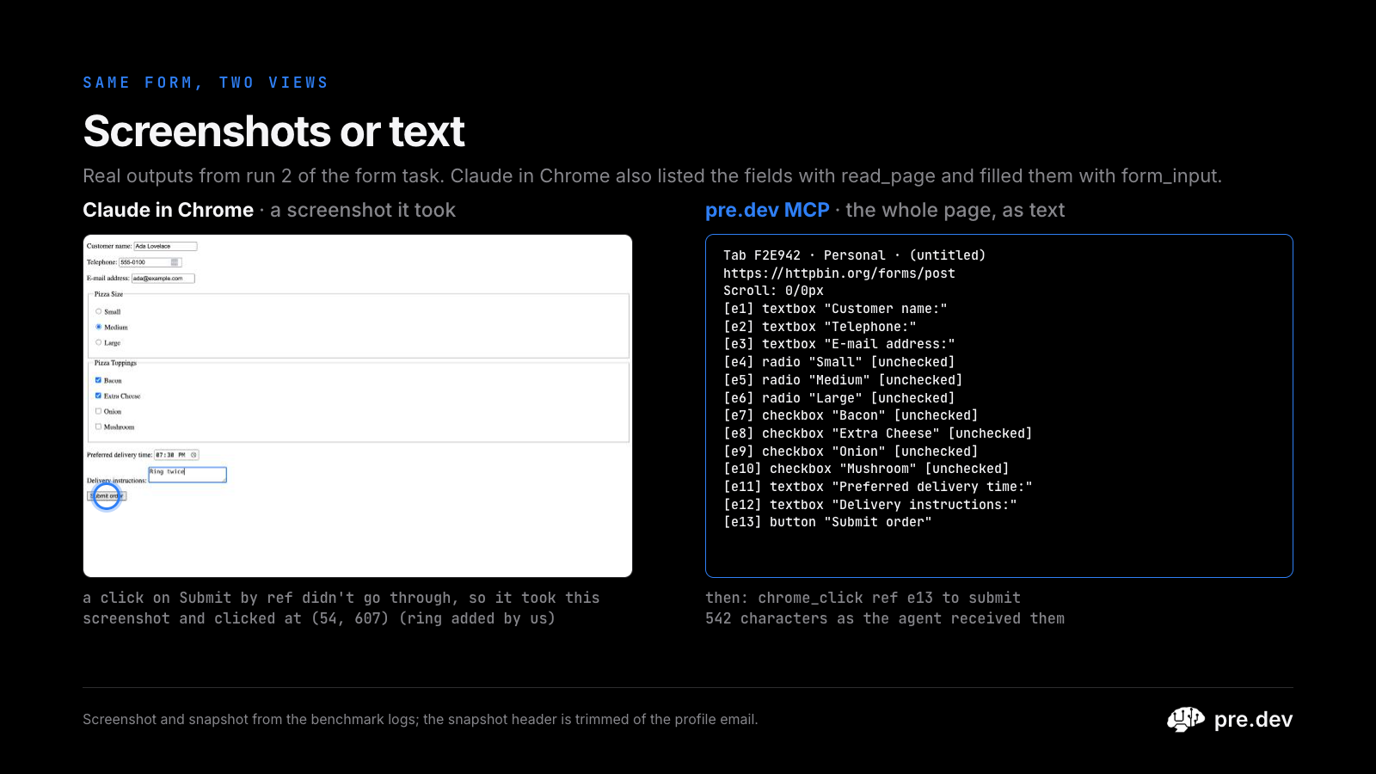
Task: Focus the Telephone input showing 555-0100
Action: click(150, 262)
